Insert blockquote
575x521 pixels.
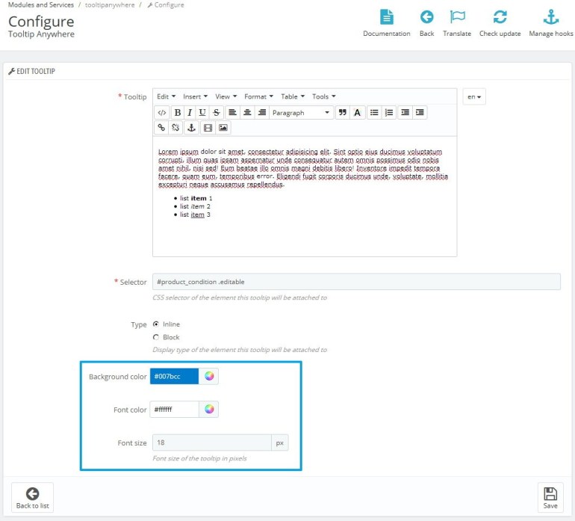tap(343, 113)
